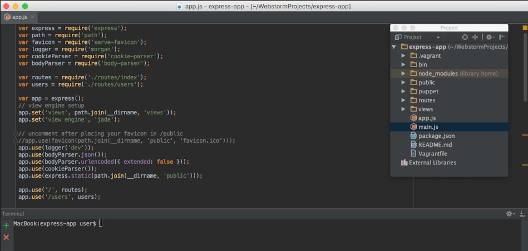Click the External Libraries bar-chart icon
This screenshot has width=528, height=251.
pos(404,163)
